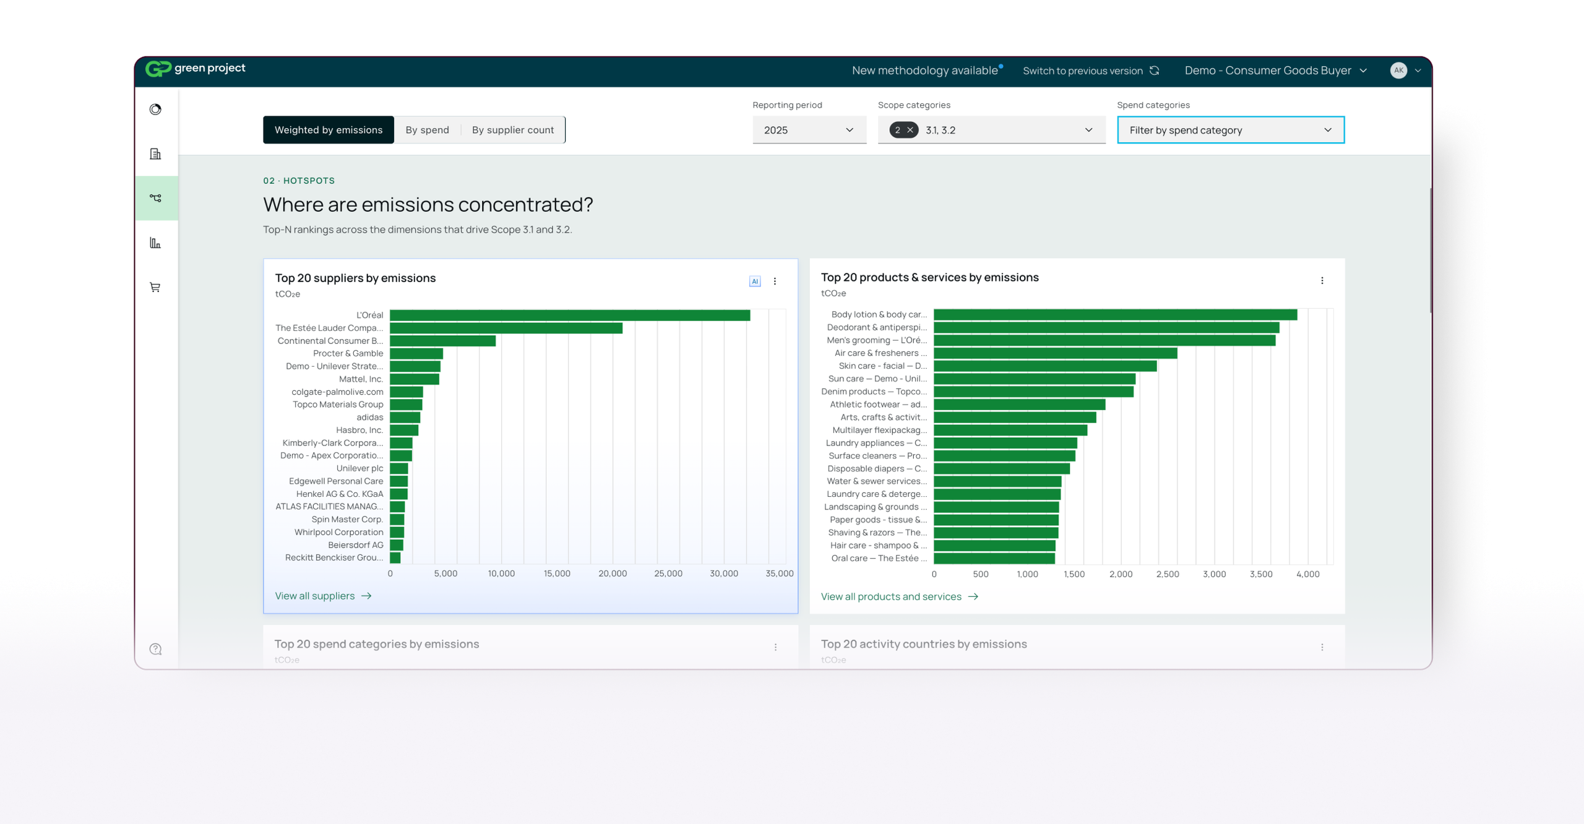Click the Multilayer flexipackag... label
The height and width of the screenshot is (824, 1584).
pyautogui.click(x=879, y=430)
